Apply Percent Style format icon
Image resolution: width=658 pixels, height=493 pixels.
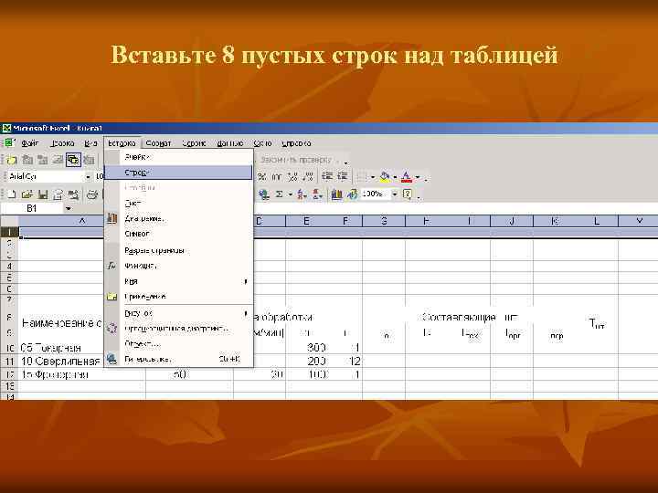pos(261,177)
